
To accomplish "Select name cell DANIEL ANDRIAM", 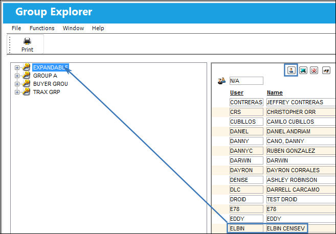I will click(x=301, y=131).
